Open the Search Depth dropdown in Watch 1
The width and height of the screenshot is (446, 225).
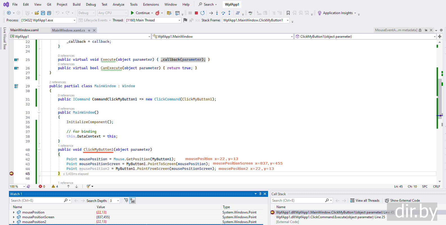(x=118, y=201)
